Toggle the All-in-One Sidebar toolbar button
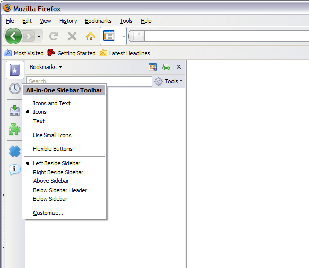 109,36
